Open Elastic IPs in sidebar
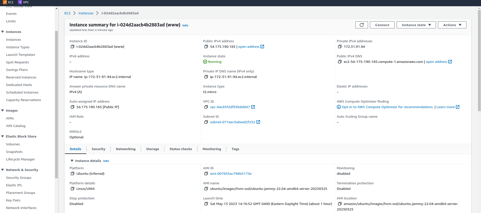Image resolution: width=481 pixels, height=213 pixels. tap(14, 185)
